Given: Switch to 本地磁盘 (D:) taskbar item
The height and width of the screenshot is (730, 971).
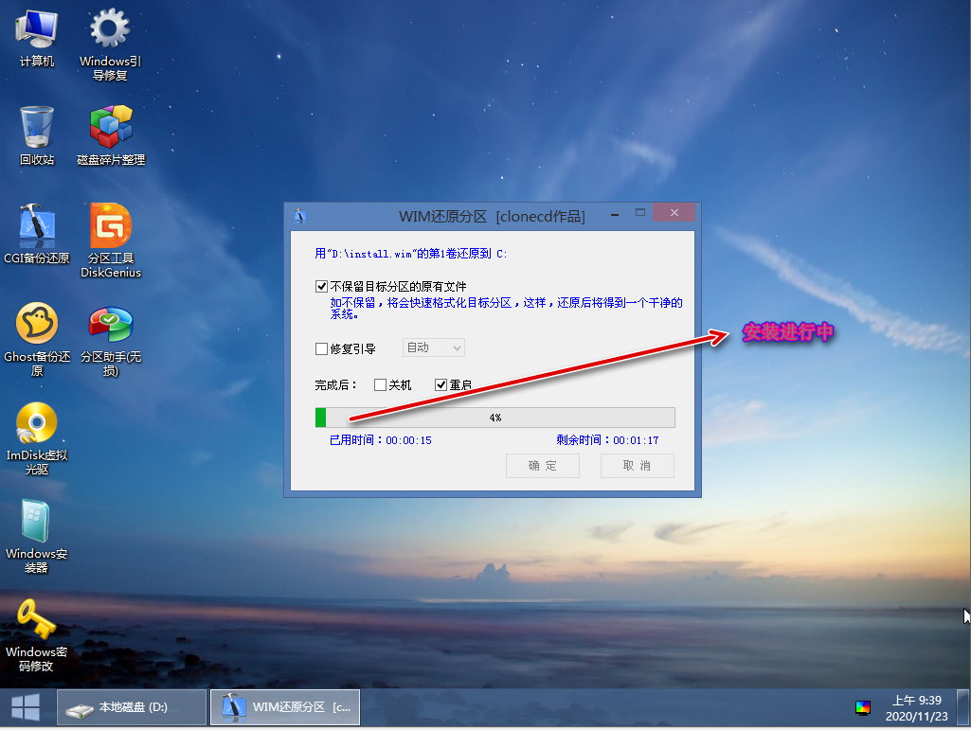Looking at the screenshot, I should tap(132, 707).
